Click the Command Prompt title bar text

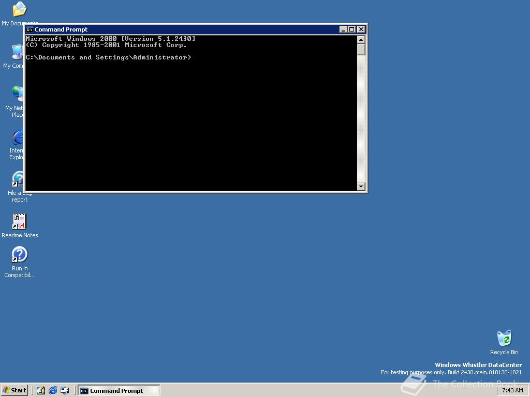61,29
